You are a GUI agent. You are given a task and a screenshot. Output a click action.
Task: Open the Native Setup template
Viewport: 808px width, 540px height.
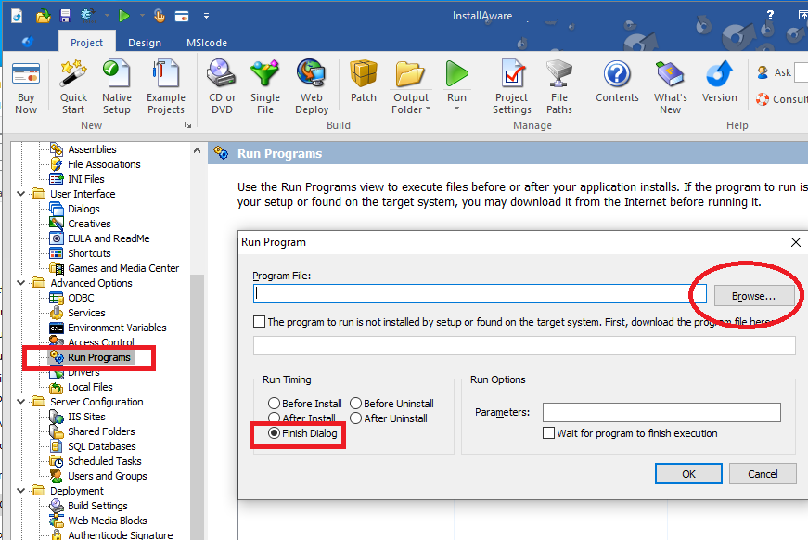click(x=117, y=87)
